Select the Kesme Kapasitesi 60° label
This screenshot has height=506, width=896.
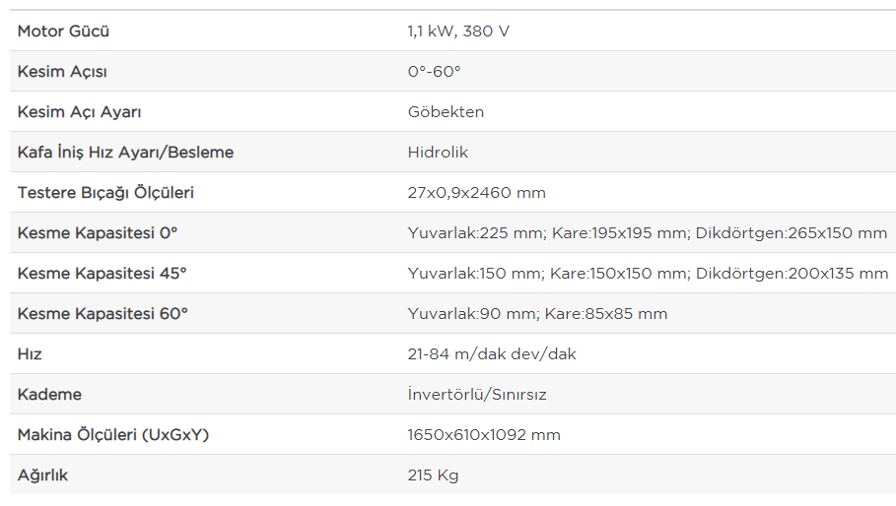[x=103, y=314]
